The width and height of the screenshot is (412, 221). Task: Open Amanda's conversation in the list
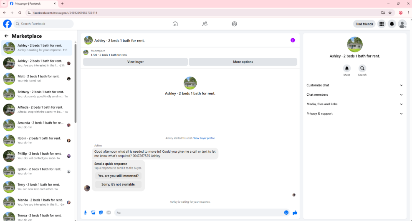tap(37, 125)
